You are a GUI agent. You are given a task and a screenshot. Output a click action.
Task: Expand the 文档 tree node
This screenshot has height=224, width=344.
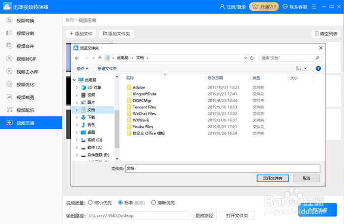77,110
